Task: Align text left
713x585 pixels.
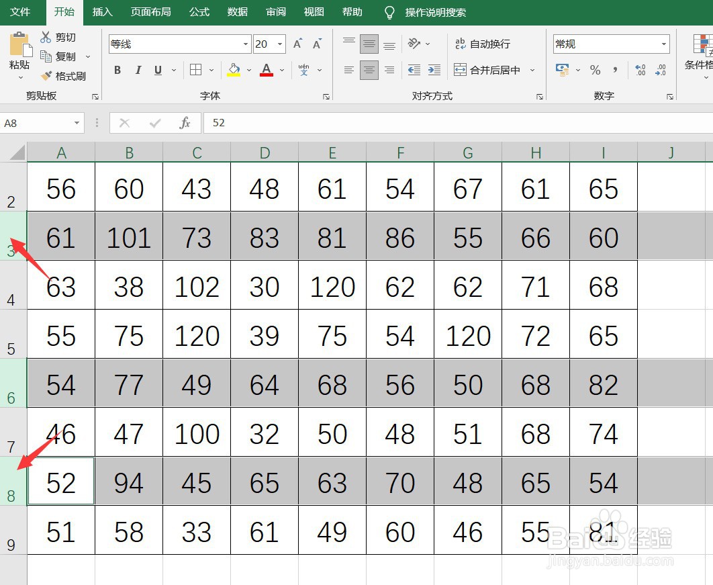Action: 348,70
